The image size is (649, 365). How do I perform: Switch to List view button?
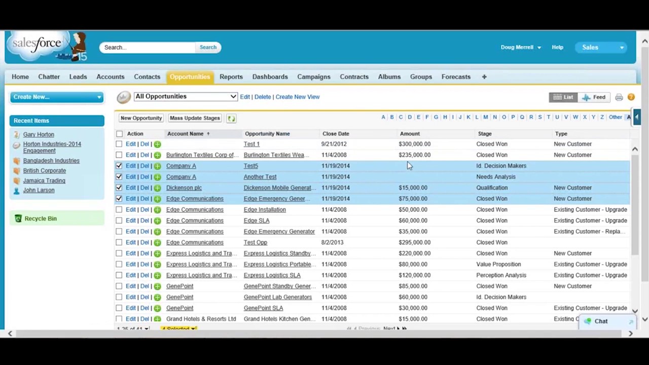[563, 97]
